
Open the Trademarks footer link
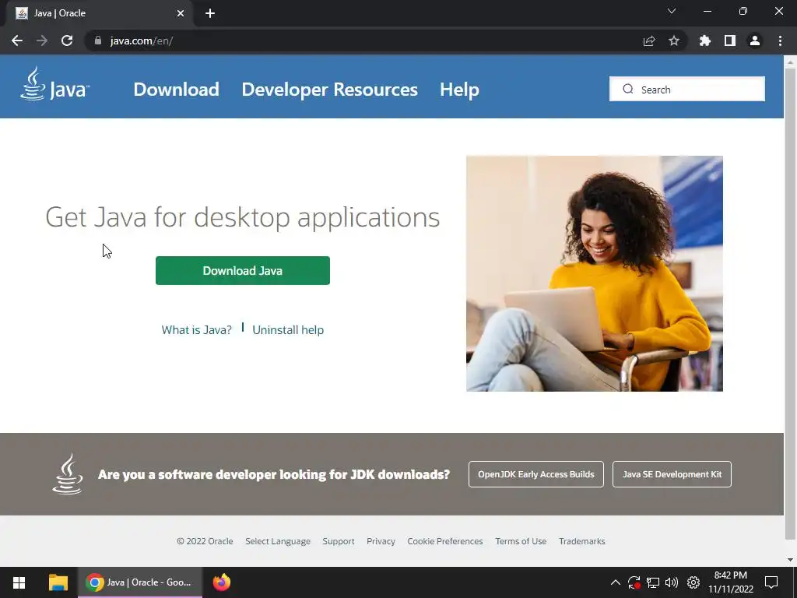tap(582, 541)
